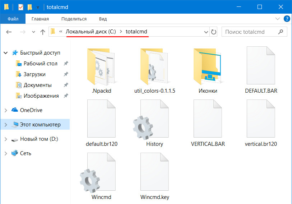Expand the Этот компьютер tree node
This screenshot has height=204, width=292.
[6, 125]
